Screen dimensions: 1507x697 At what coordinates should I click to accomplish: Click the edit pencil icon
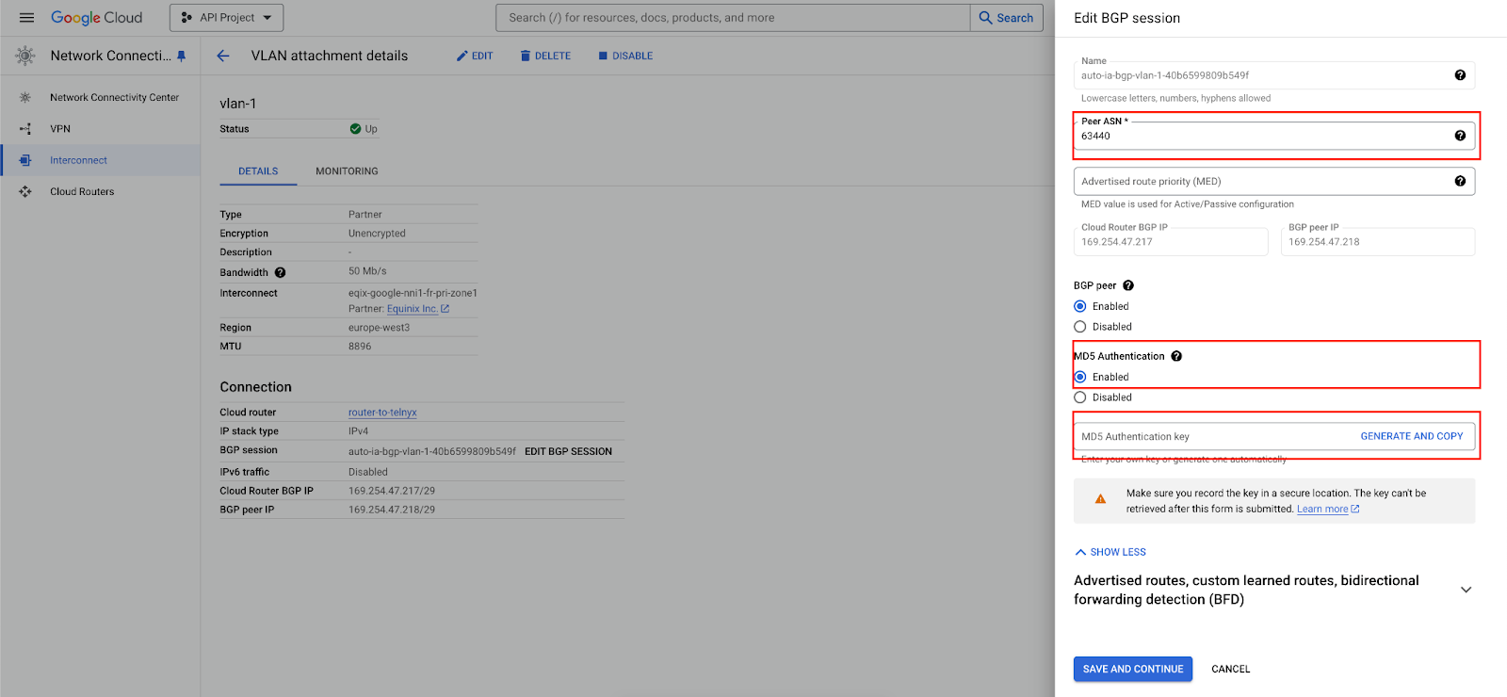click(462, 57)
